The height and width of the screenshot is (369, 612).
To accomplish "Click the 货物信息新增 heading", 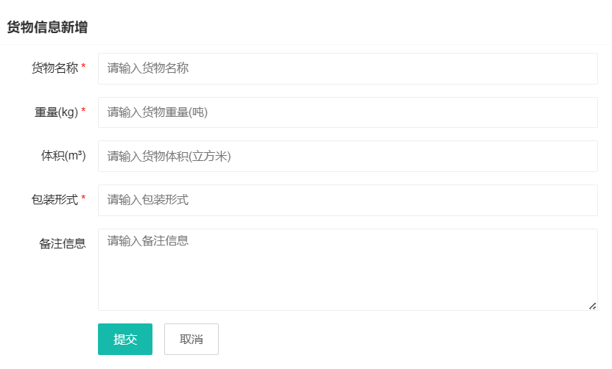I will click(x=47, y=28).
